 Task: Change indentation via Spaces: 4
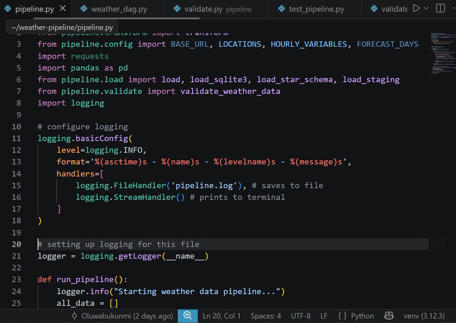coord(266,316)
